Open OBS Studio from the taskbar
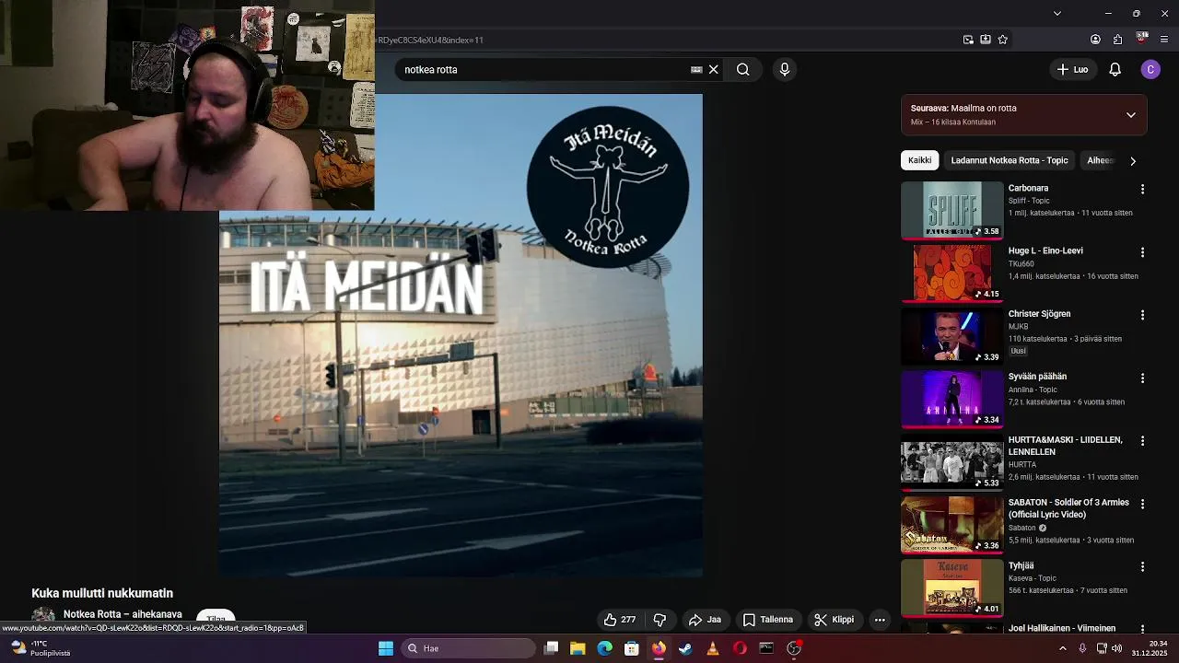Screen dimensions: 1179x663 coord(794,648)
